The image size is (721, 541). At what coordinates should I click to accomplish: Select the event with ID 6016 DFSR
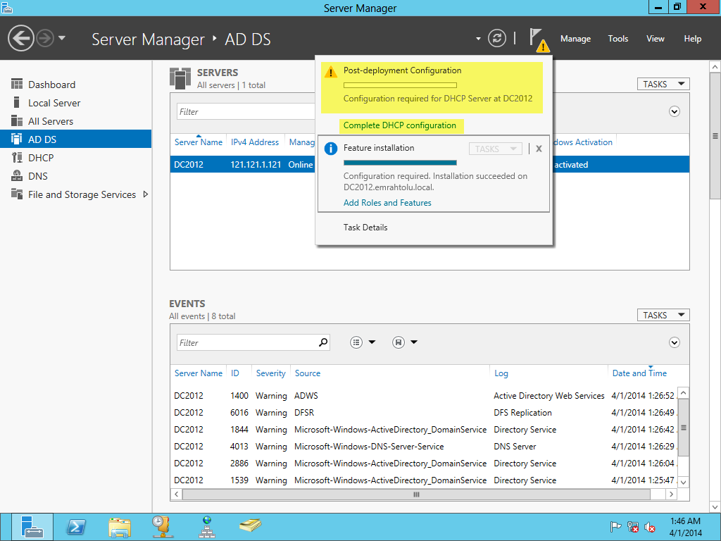(x=423, y=413)
